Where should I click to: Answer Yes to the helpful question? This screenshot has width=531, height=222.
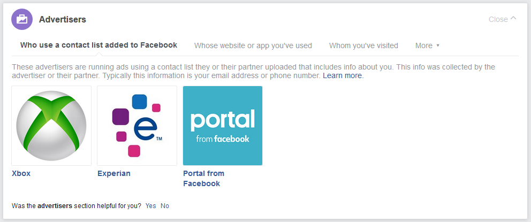pos(150,206)
